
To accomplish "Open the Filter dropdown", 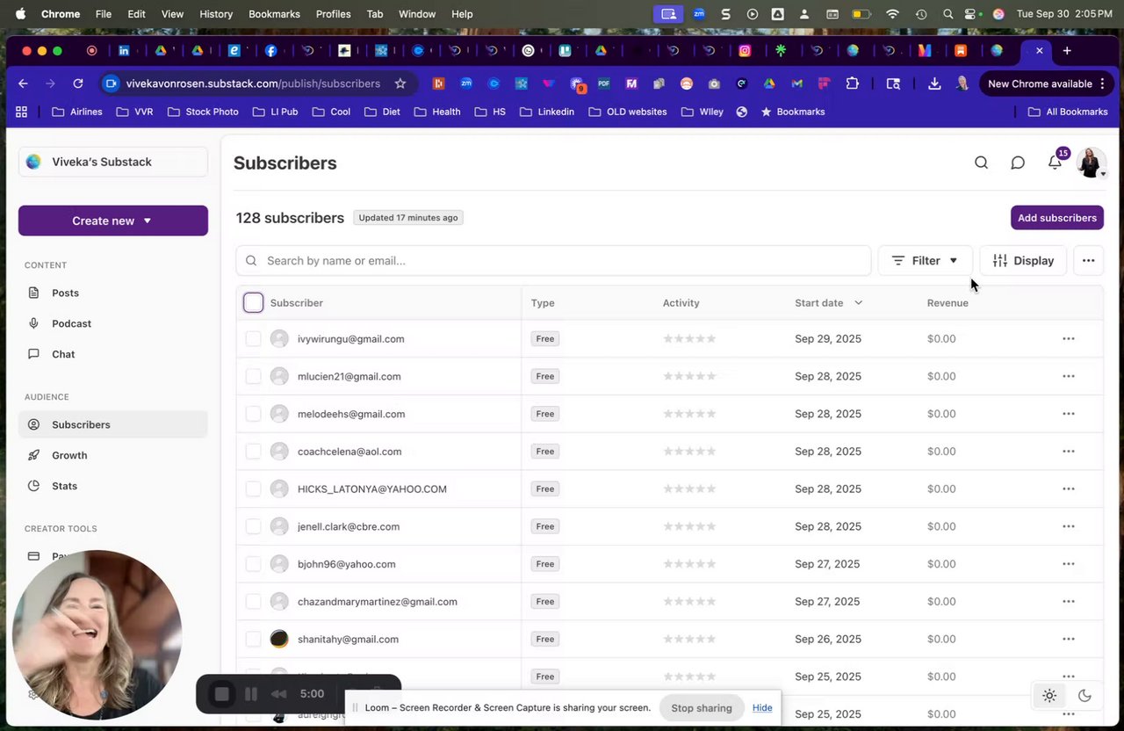I will point(926,261).
